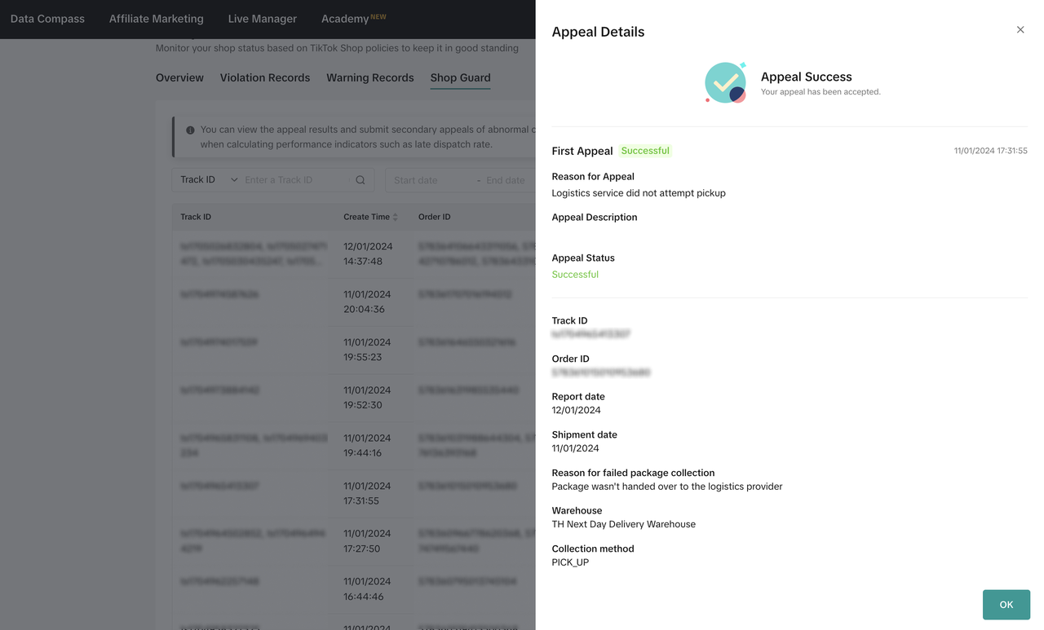Focus the Enter a Track ID field

pyautogui.click(x=296, y=180)
